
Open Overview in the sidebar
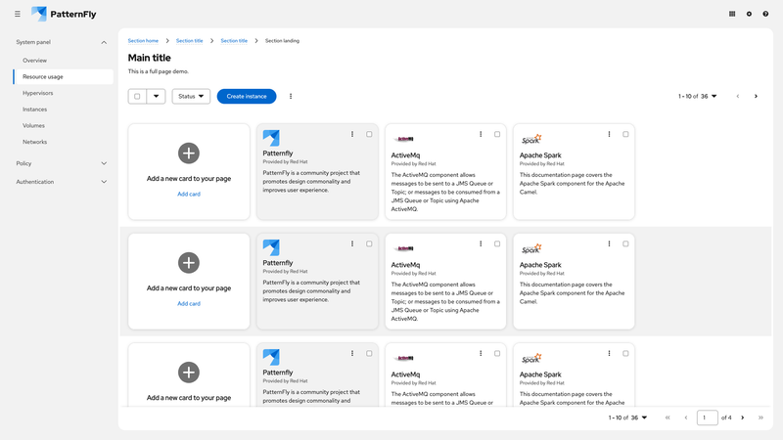click(x=34, y=61)
